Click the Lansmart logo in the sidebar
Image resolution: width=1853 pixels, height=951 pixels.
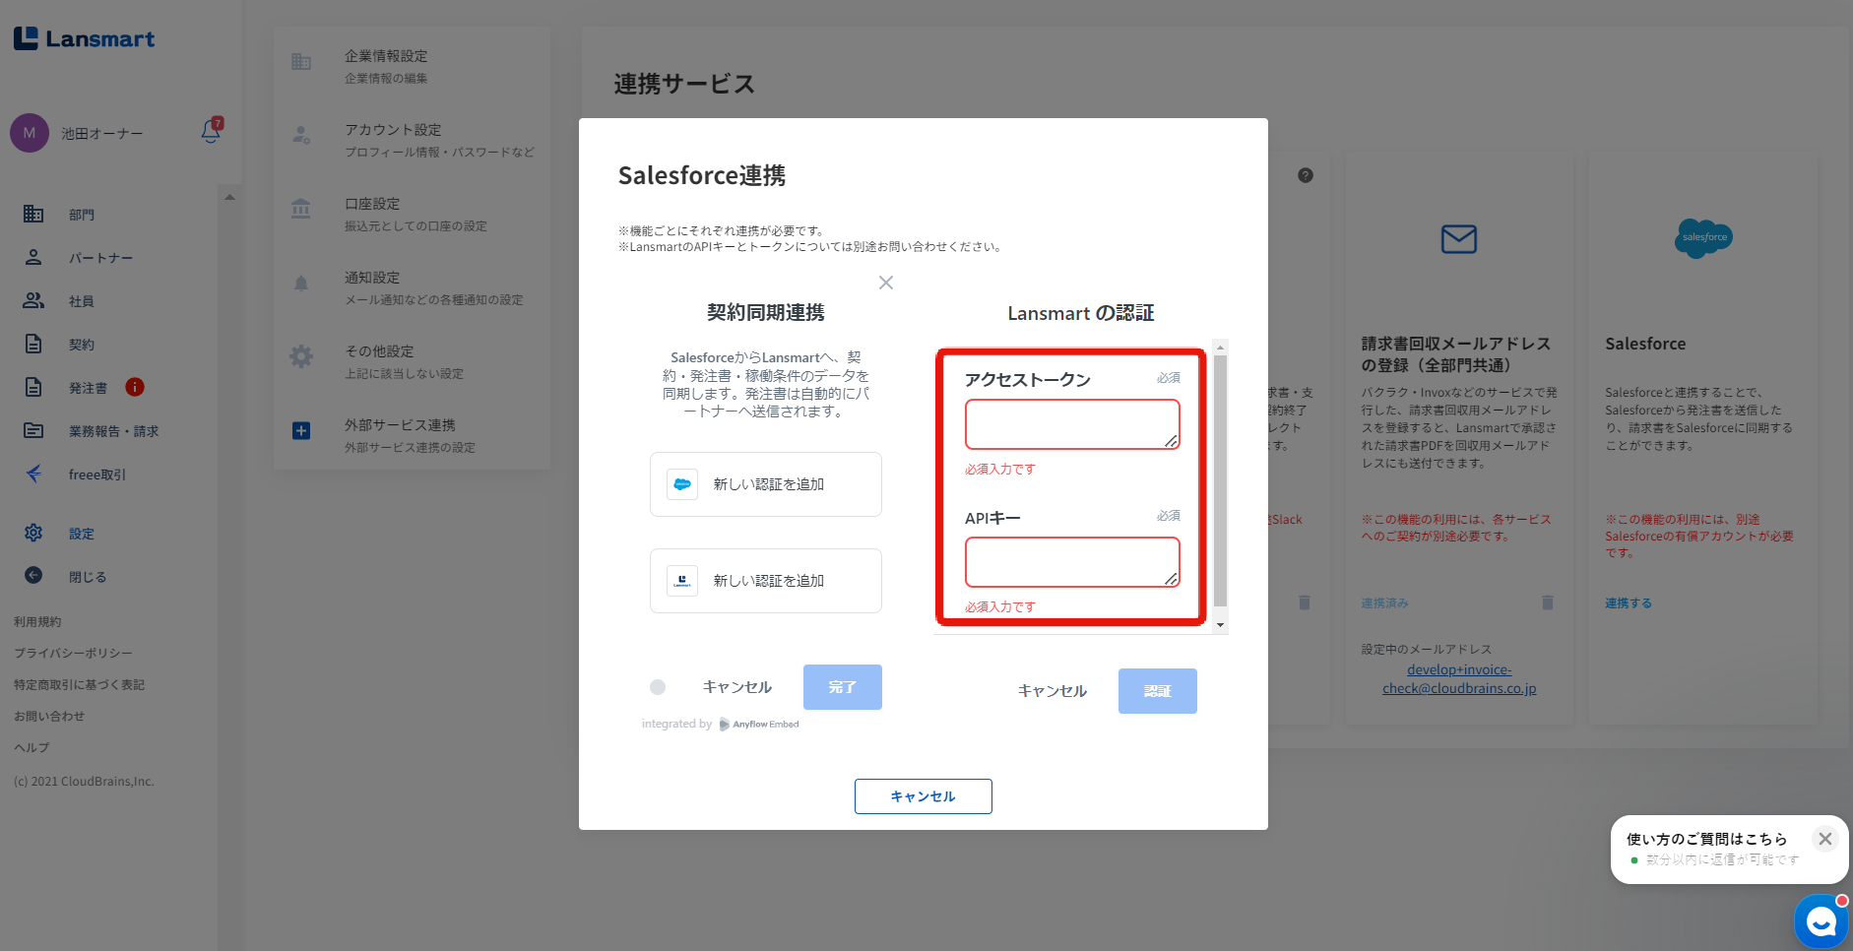coord(85,38)
